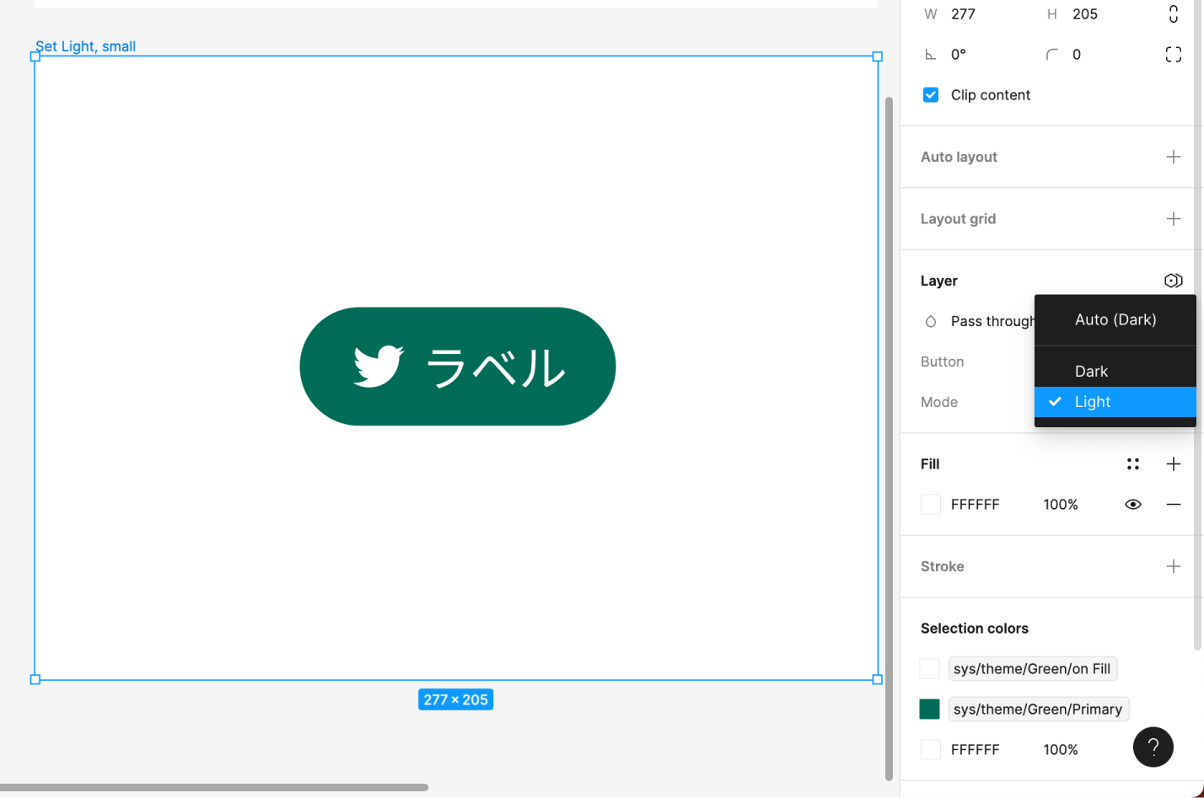Click the green Primary color swatch
Screen dimensions: 1204x798
930,710
